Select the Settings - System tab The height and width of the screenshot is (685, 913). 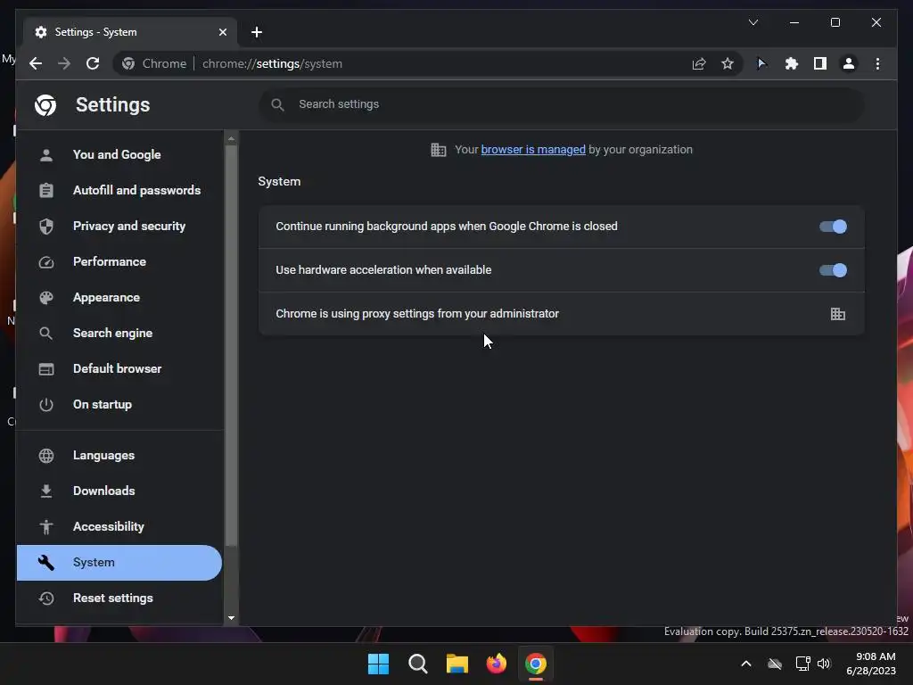click(130, 32)
